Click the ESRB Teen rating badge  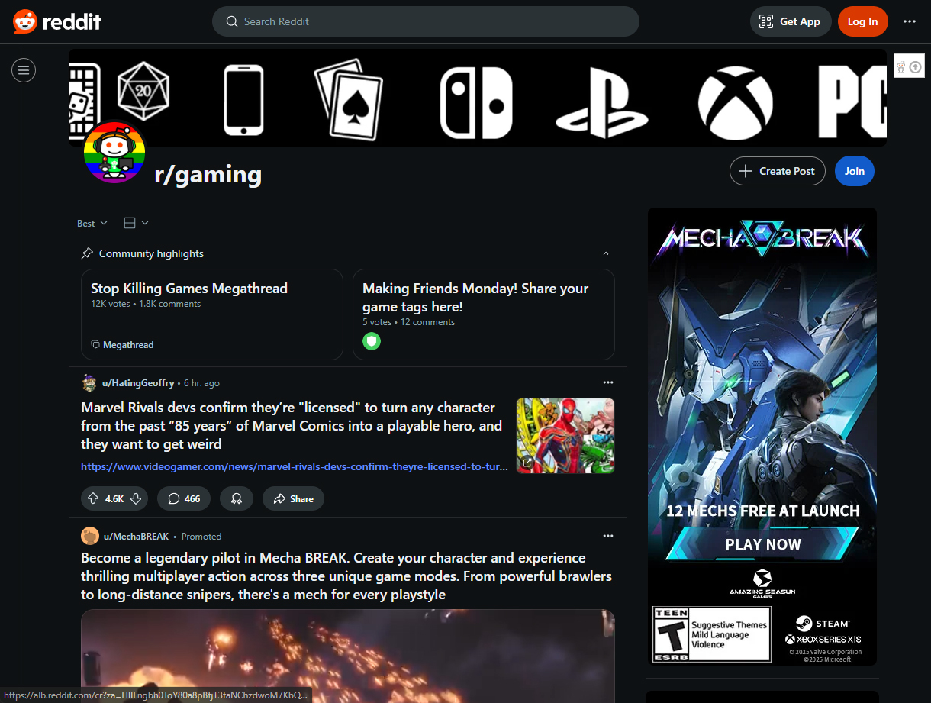point(711,634)
